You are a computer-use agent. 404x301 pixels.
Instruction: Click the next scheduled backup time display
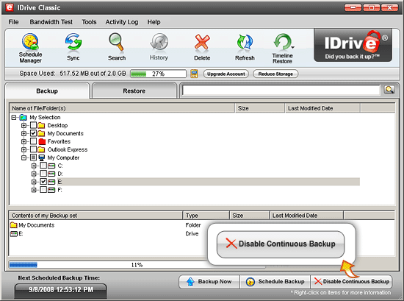pyautogui.click(x=61, y=290)
